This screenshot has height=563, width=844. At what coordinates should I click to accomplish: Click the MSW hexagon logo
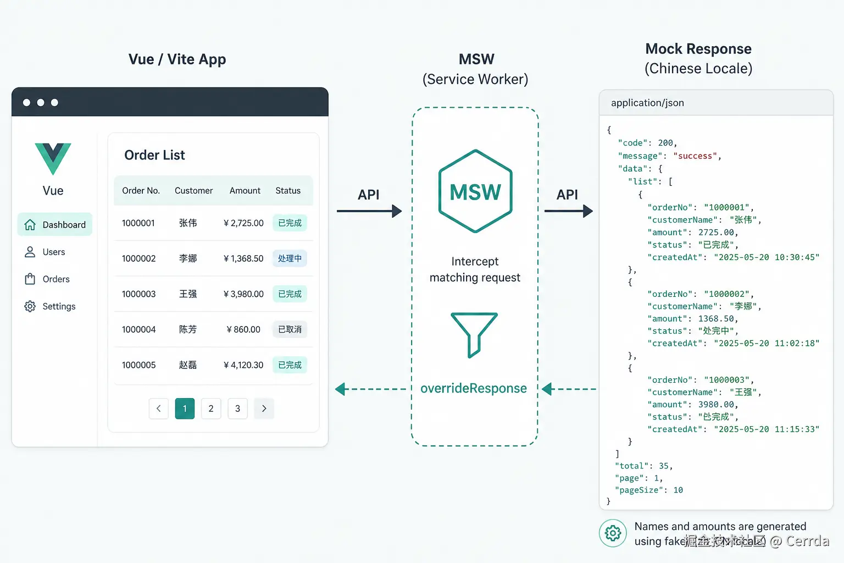click(x=475, y=191)
